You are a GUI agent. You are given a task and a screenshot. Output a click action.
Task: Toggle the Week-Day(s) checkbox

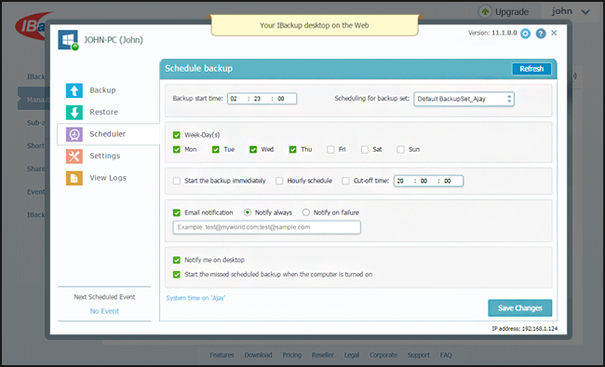point(177,135)
